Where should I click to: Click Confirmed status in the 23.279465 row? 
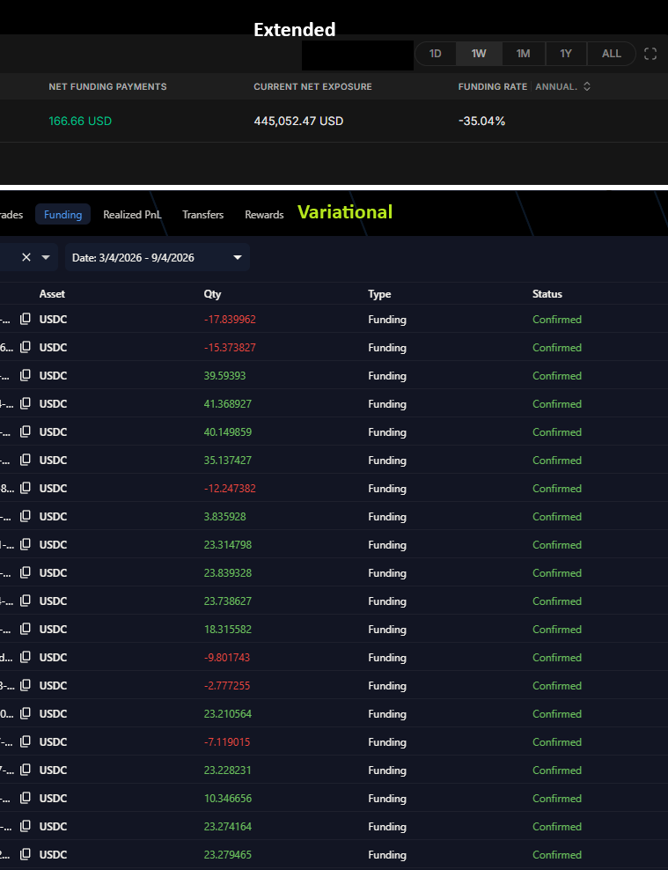coord(557,855)
